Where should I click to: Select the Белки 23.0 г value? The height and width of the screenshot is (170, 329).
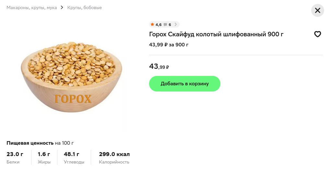(x=15, y=154)
